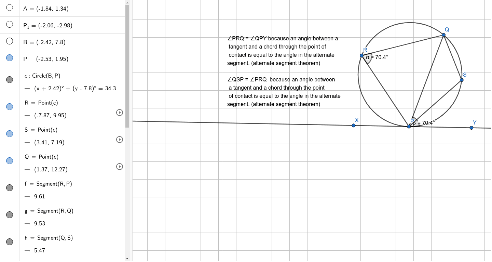Select the g = Segment(R, Q) definition
Screen dimensions: 492x262
pos(49,211)
